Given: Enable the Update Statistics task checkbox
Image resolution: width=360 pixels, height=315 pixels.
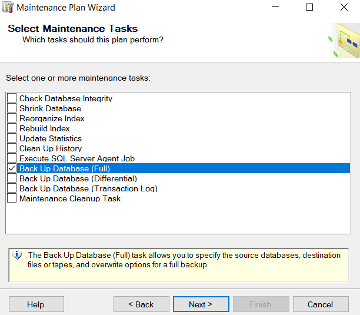Looking at the screenshot, I should [x=12, y=138].
